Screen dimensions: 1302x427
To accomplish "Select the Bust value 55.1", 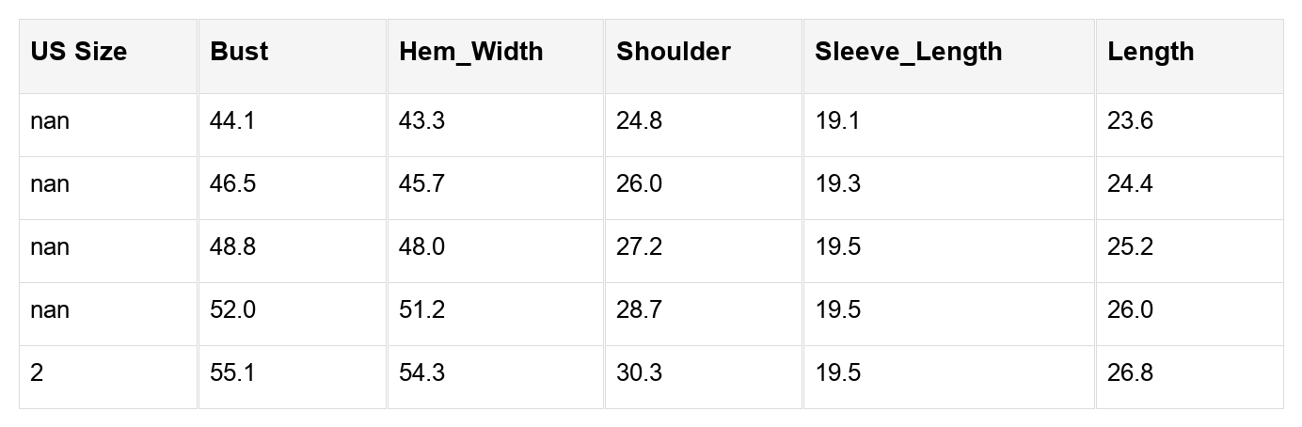I will 232,373.
